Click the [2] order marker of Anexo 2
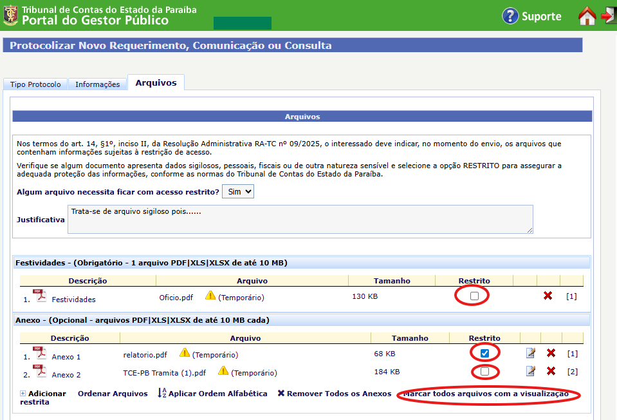Screen dimensions: 617x420 click(x=573, y=372)
